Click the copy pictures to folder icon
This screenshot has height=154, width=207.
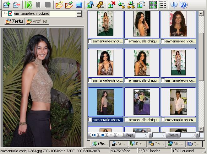pos(122,5)
